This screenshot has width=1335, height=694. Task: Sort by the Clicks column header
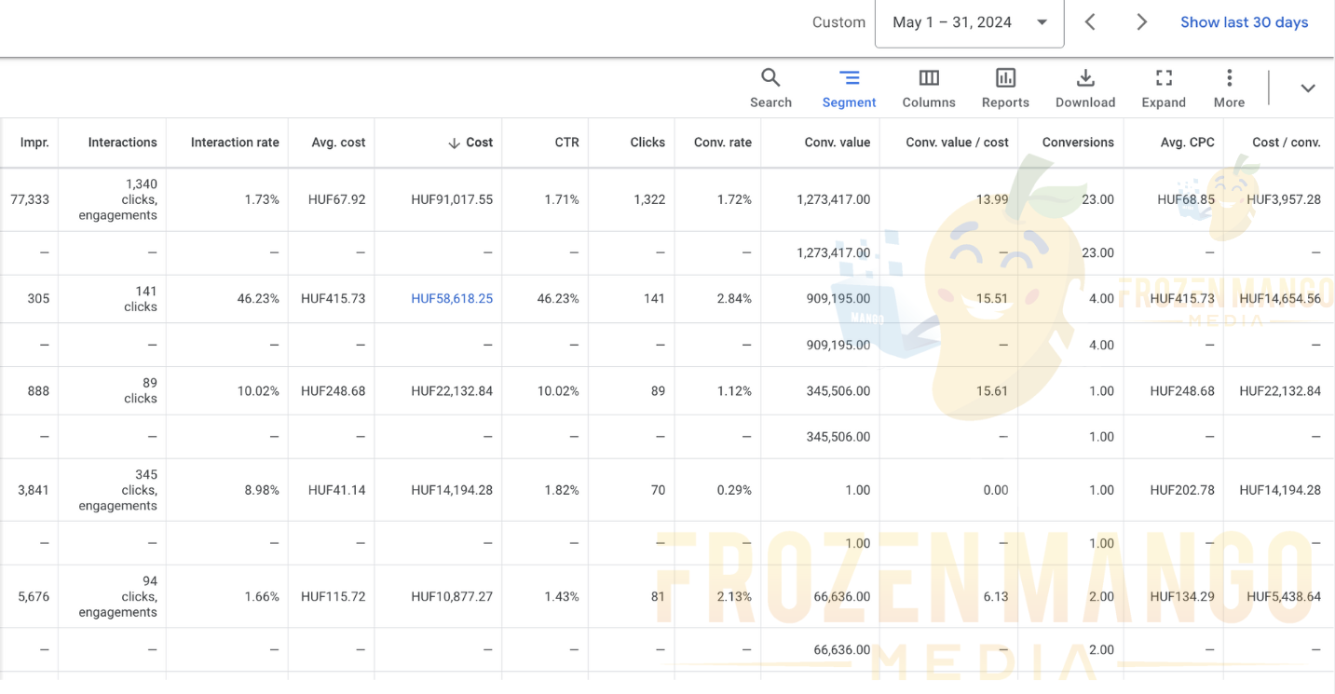click(647, 143)
